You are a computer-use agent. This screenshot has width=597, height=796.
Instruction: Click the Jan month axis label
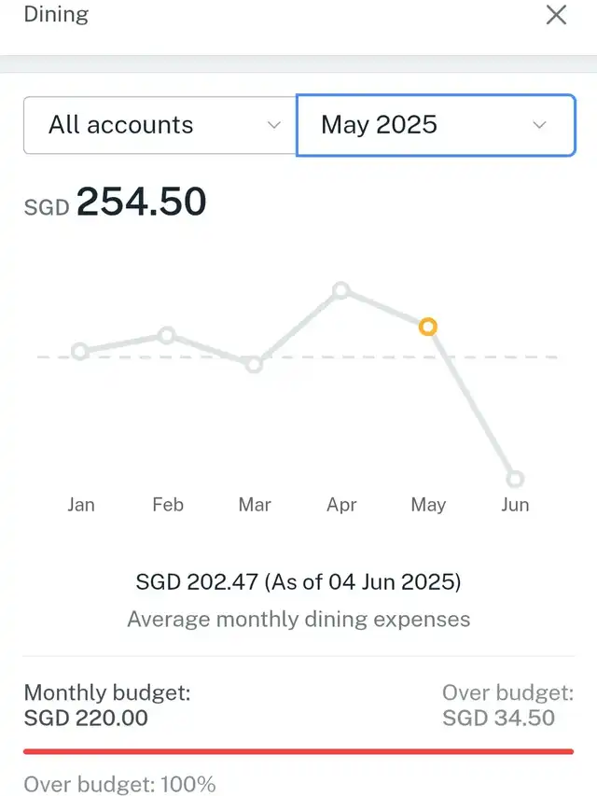81,505
